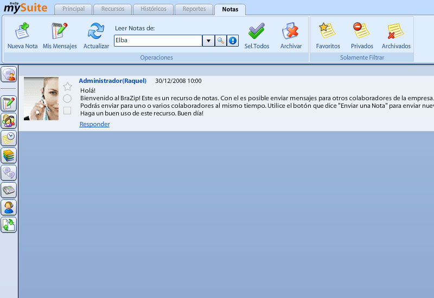The height and width of the screenshot is (298, 434).
Task: Check the note's selection checkbox
Action: (x=67, y=111)
